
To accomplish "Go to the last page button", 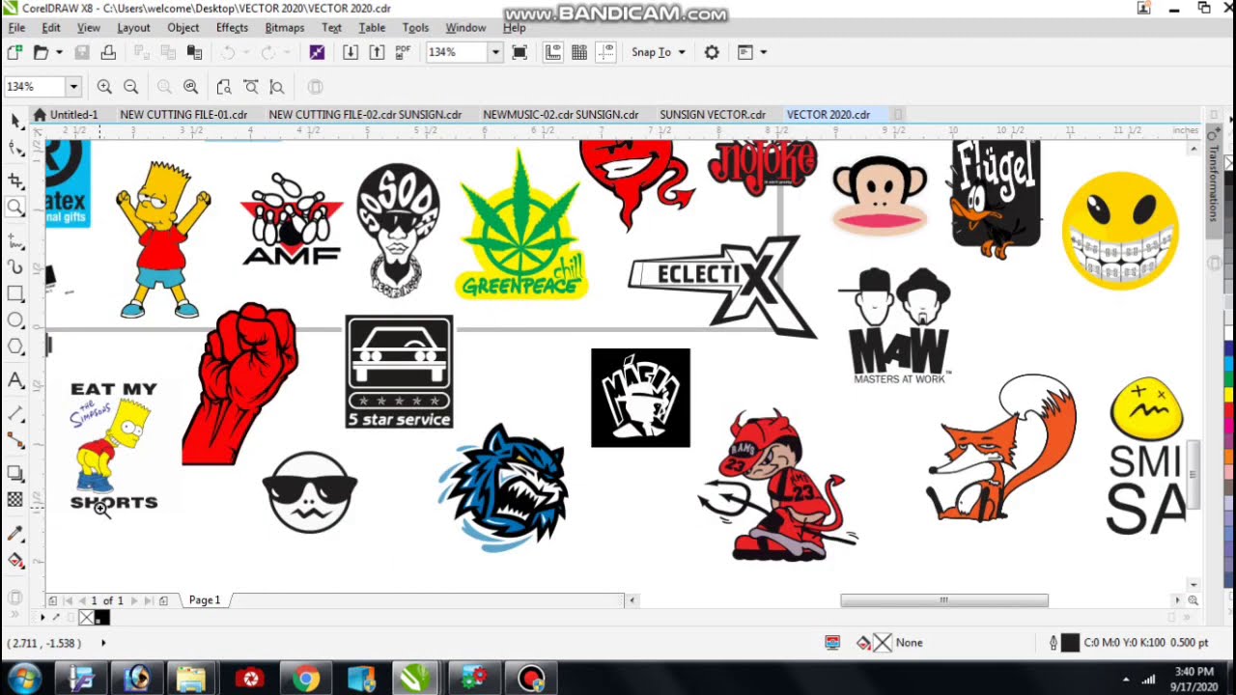I will point(149,600).
